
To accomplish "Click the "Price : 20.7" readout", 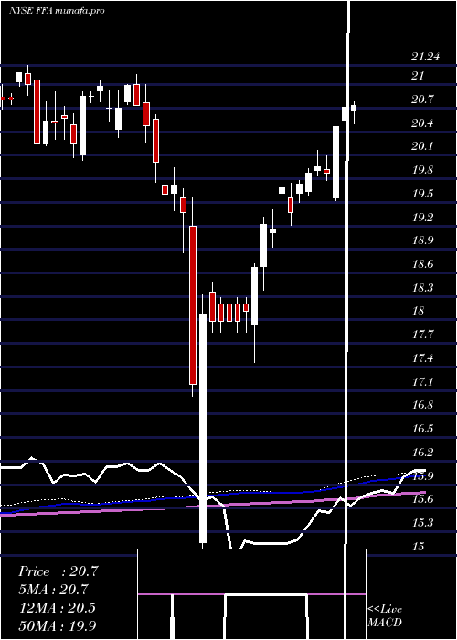I will pyautogui.click(x=58, y=571).
